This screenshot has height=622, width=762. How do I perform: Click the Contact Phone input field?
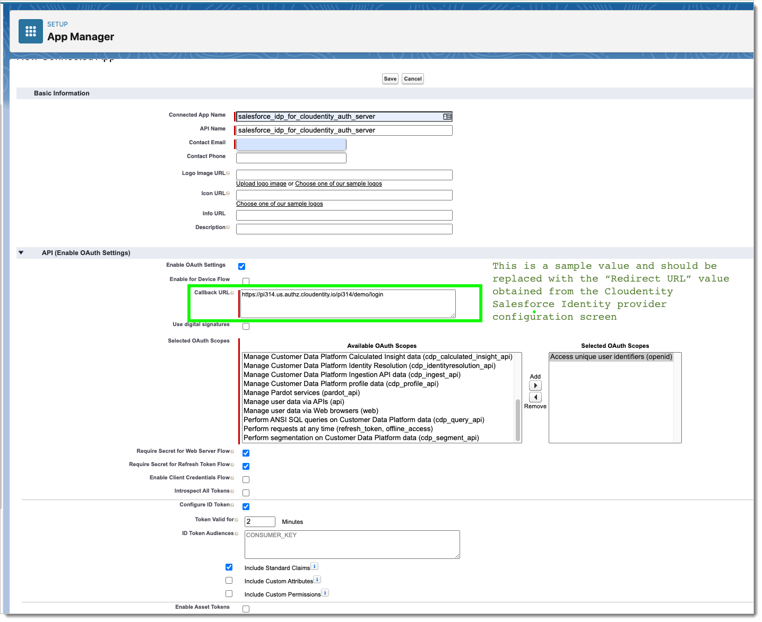pos(291,158)
